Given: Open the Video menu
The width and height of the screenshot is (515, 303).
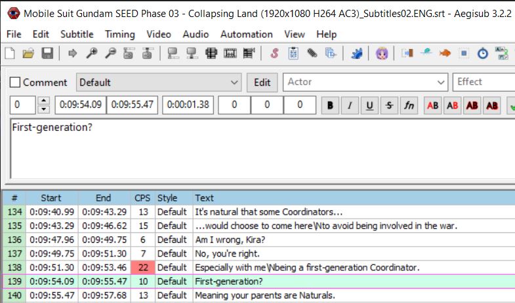Looking at the screenshot, I should click(x=159, y=34).
